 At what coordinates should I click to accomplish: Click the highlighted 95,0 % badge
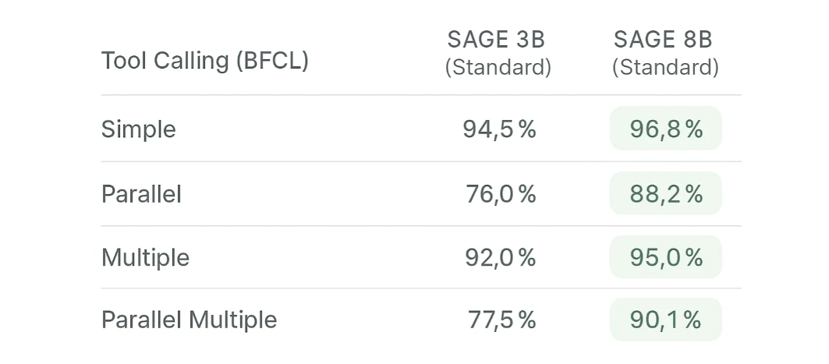coord(665,257)
